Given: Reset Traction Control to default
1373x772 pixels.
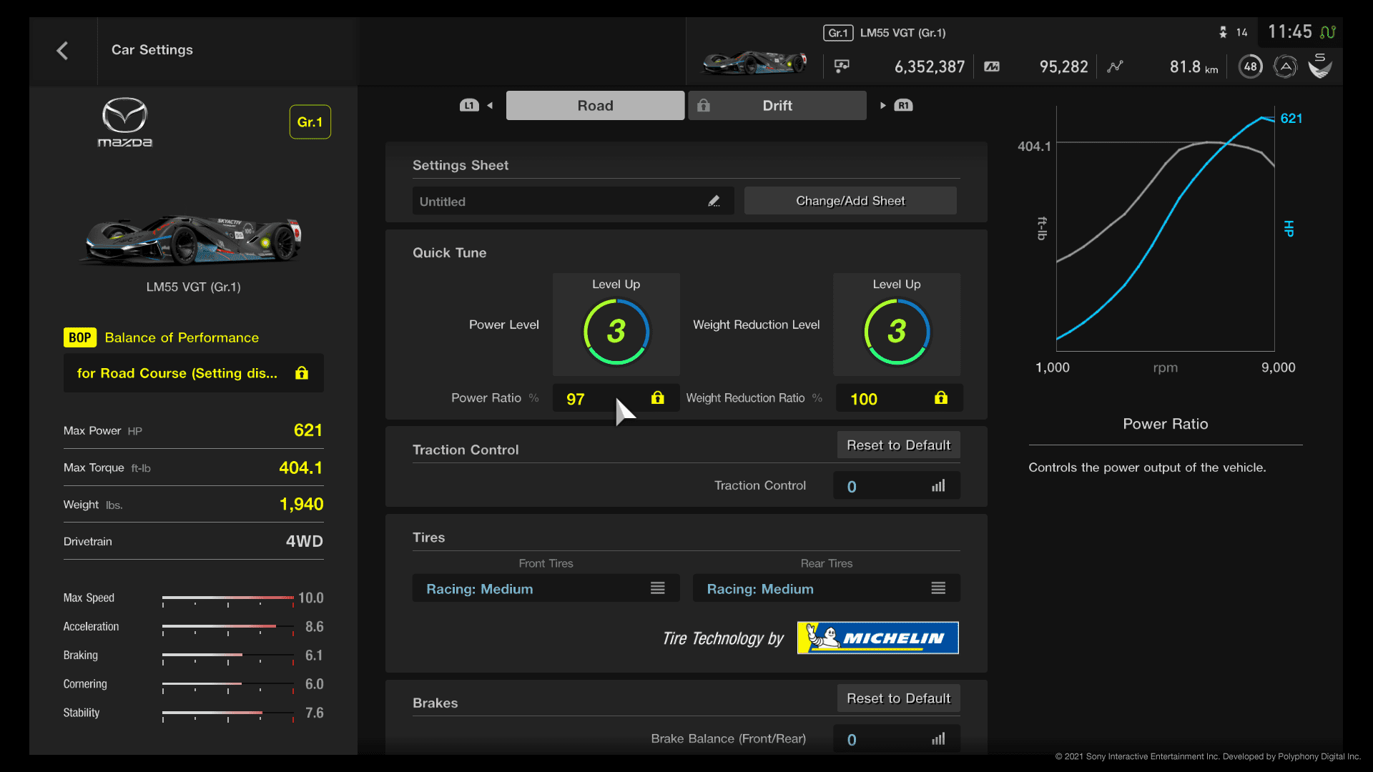Looking at the screenshot, I should coord(898,445).
